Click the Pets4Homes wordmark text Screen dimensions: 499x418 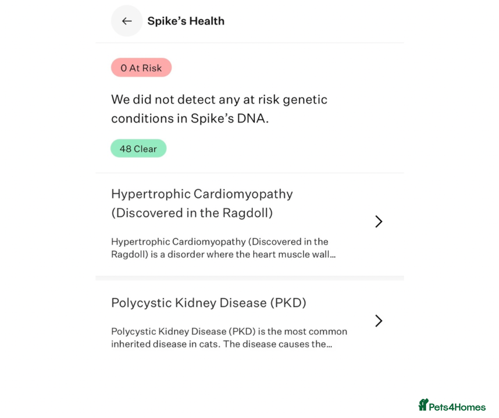pos(457,407)
